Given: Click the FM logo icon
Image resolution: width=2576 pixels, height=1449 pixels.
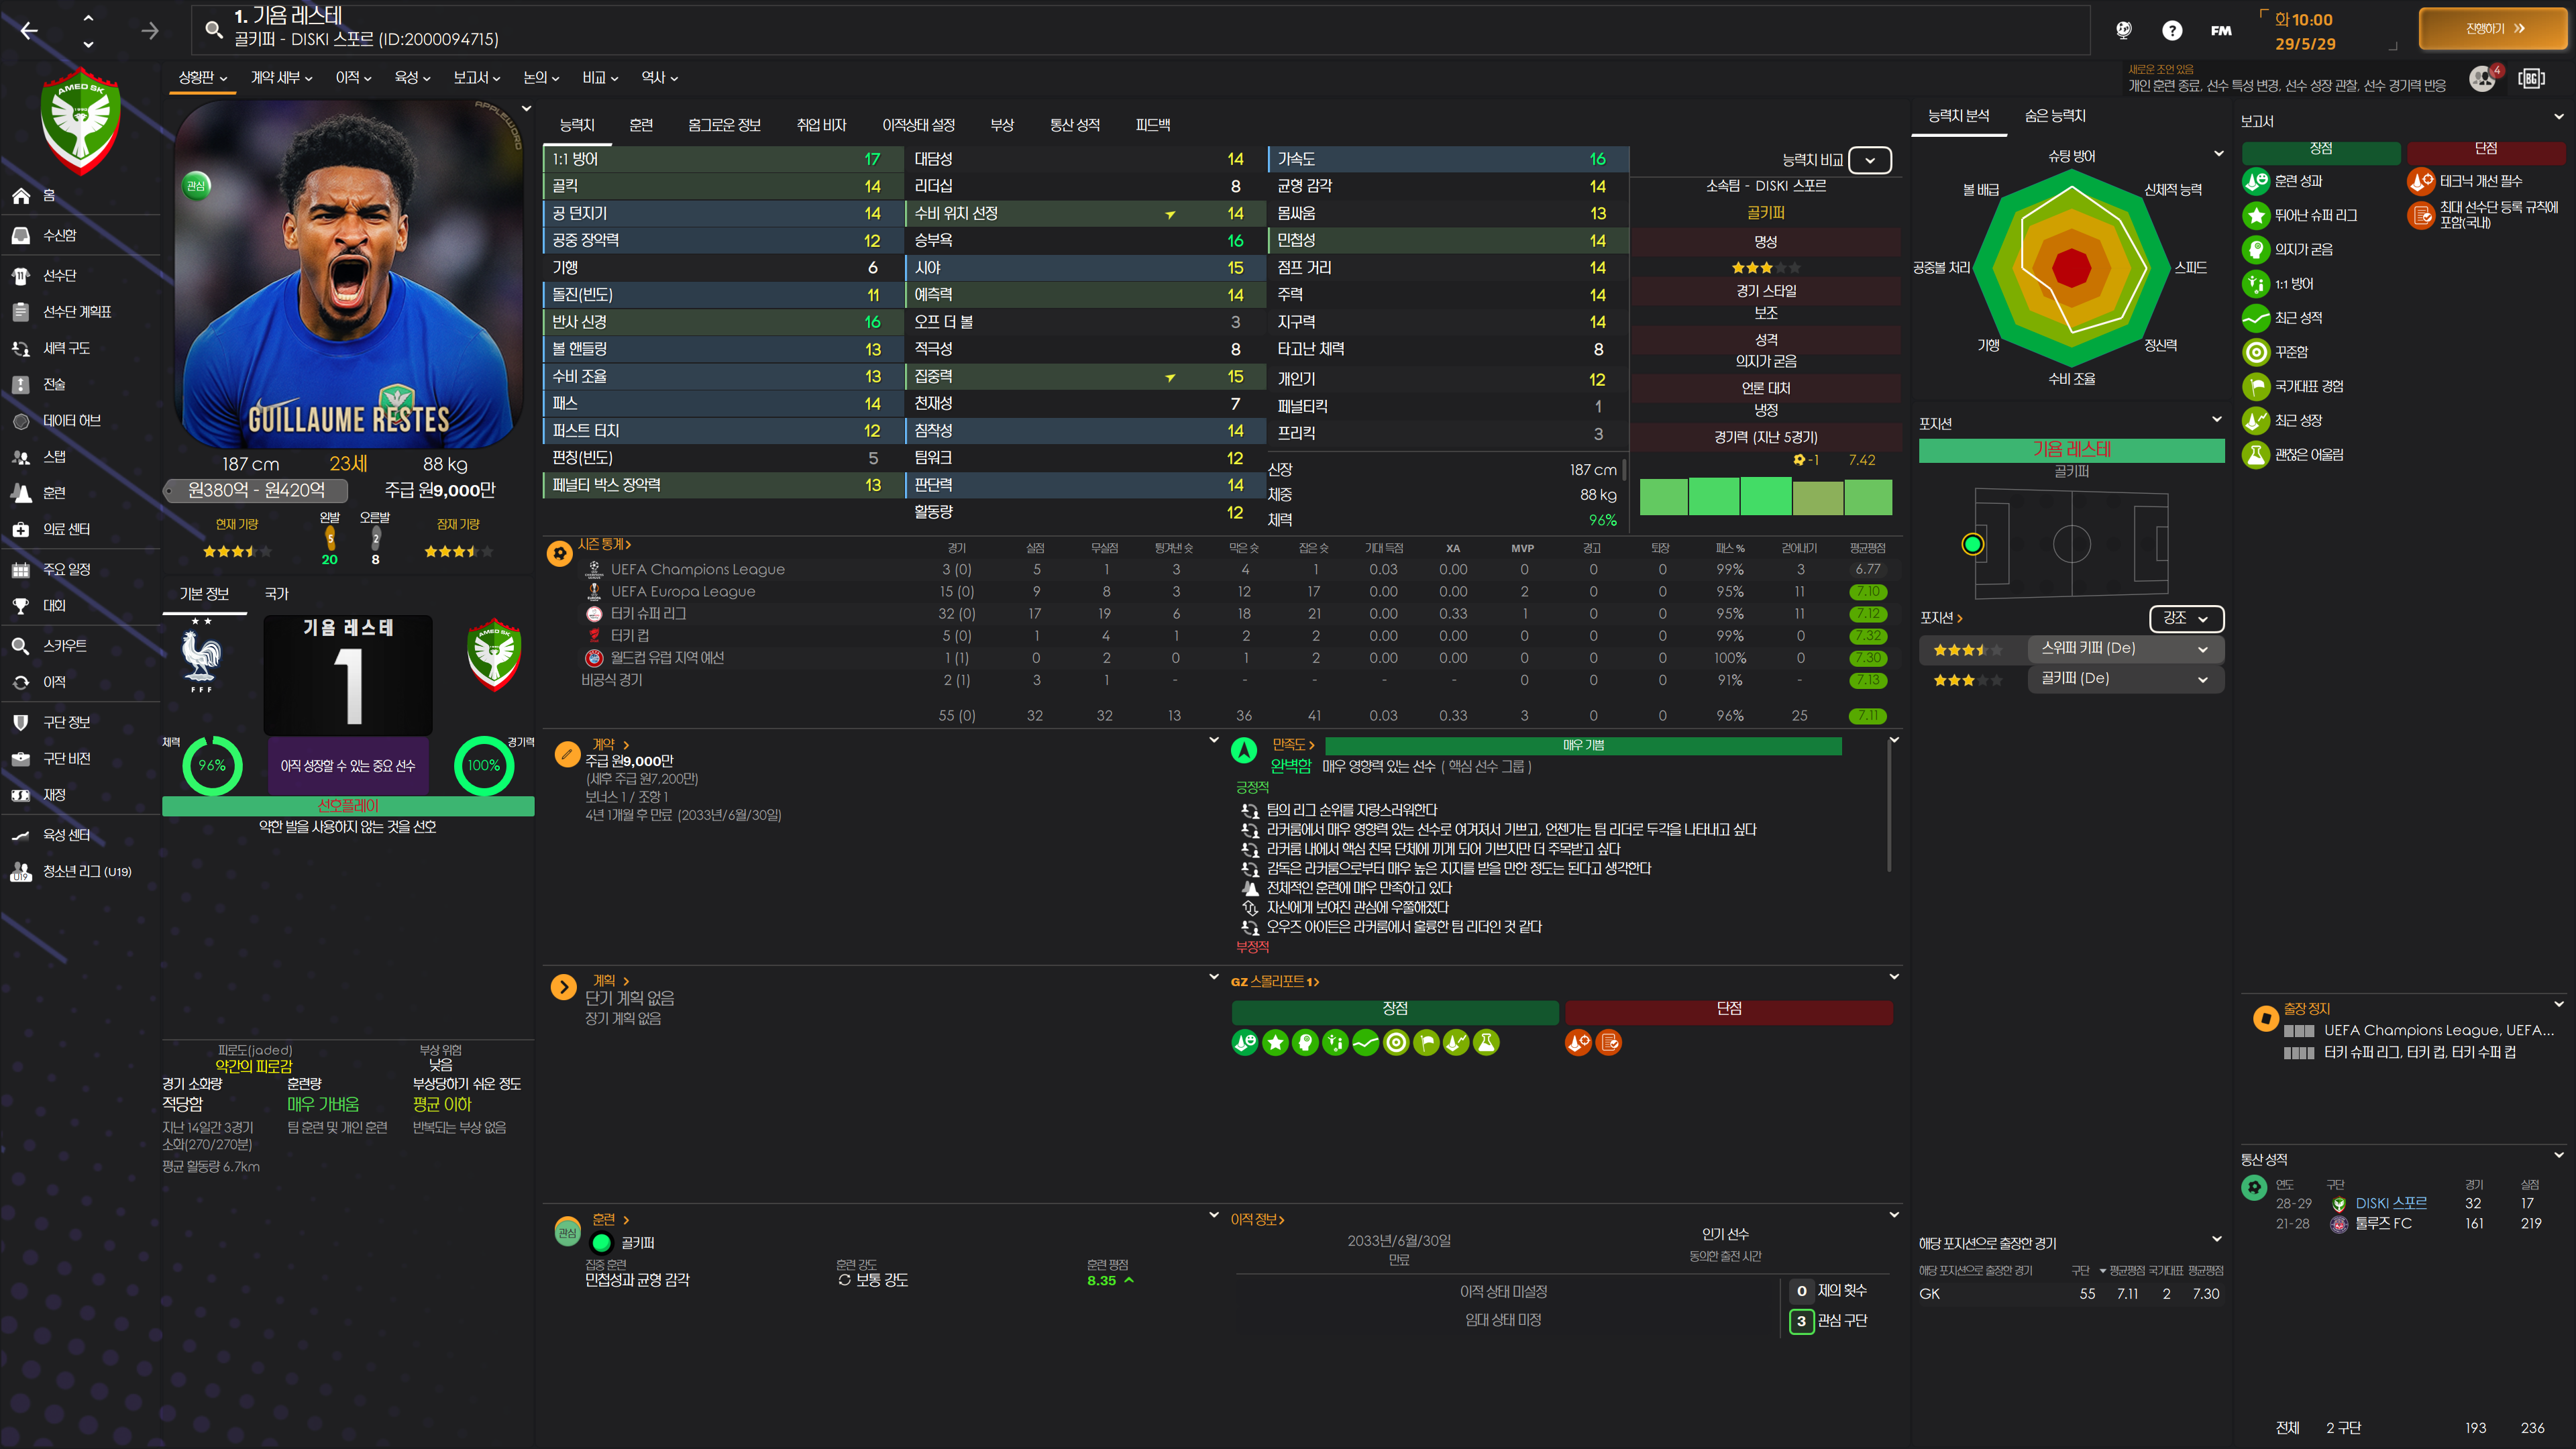Looking at the screenshot, I should [2221, 31].
